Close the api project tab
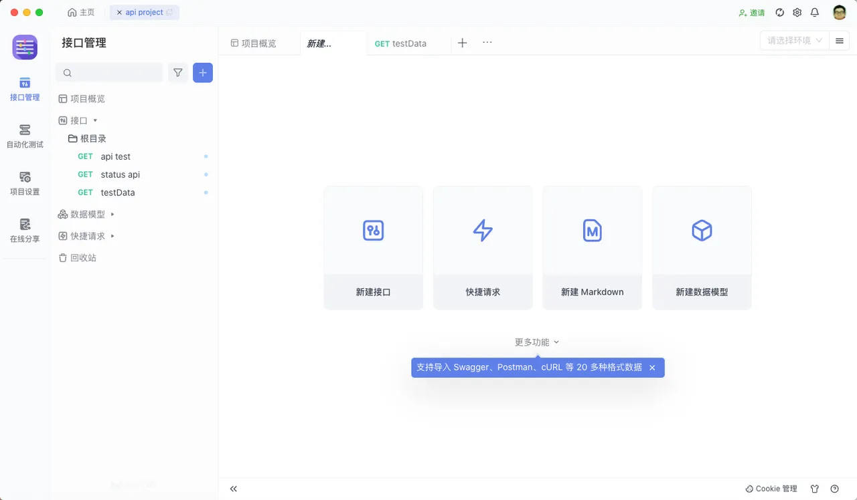The image size is (857, 500). 119,13
